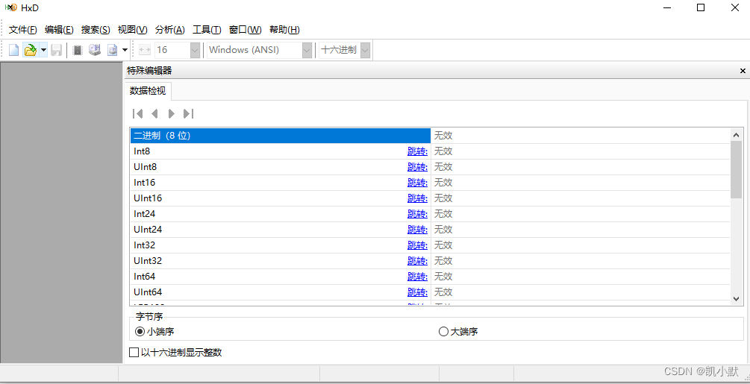
Task: Switch to the 数据检视 tab
Action: click(x=148, y=91)
